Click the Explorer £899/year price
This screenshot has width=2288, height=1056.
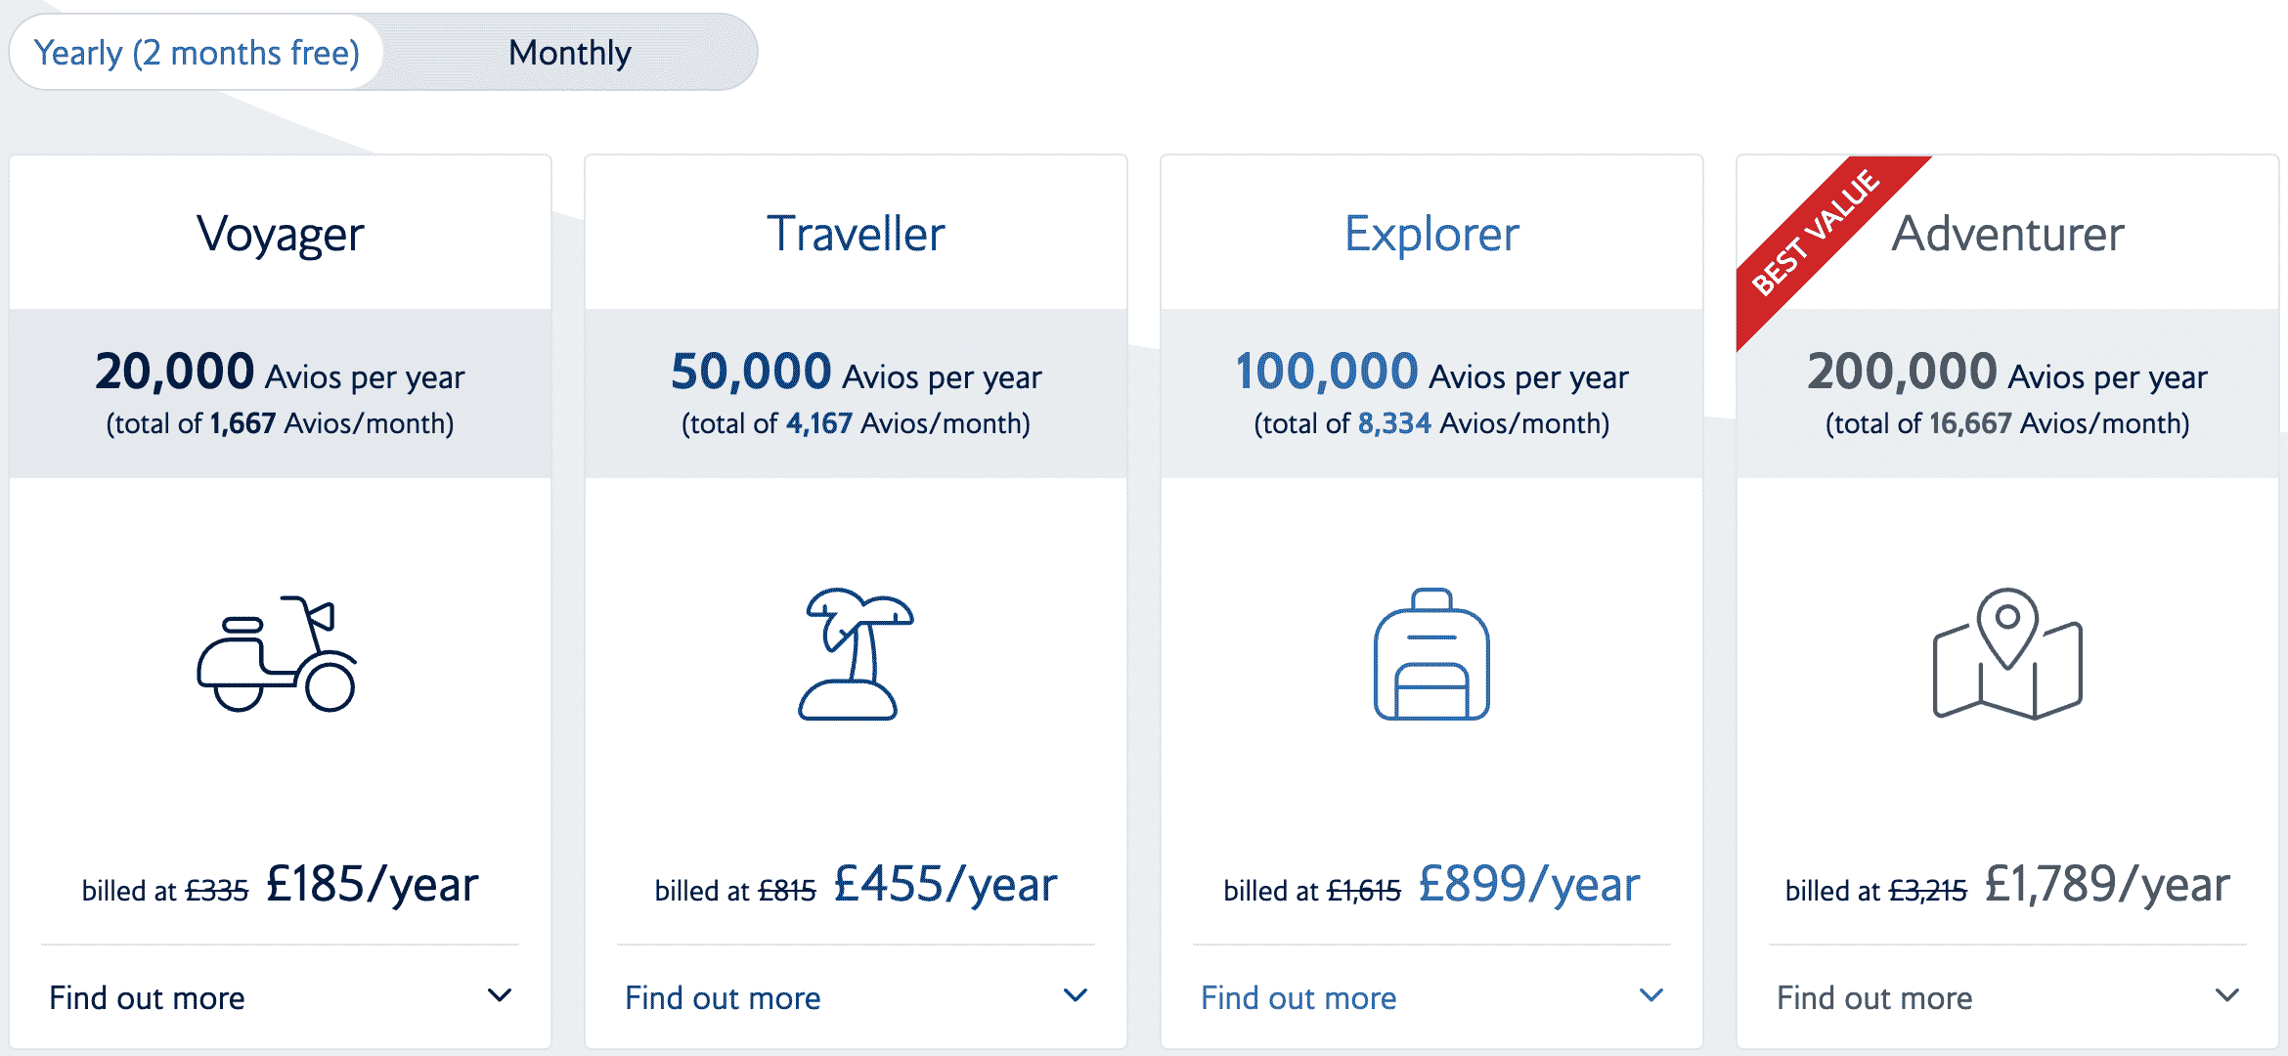point(1529,885)
